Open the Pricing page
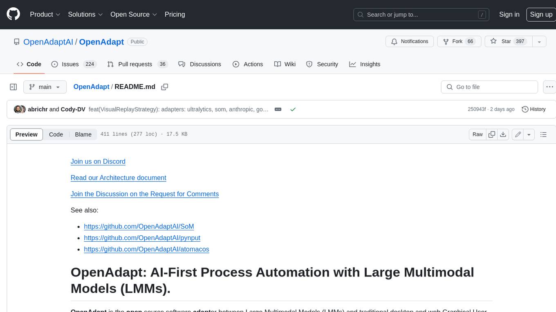This screenshot has width=556, height=312. point(175,14)
